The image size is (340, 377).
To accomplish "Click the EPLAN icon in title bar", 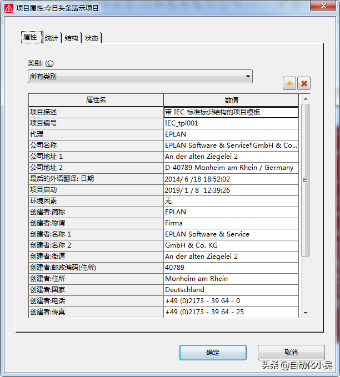I will (8, 8).
